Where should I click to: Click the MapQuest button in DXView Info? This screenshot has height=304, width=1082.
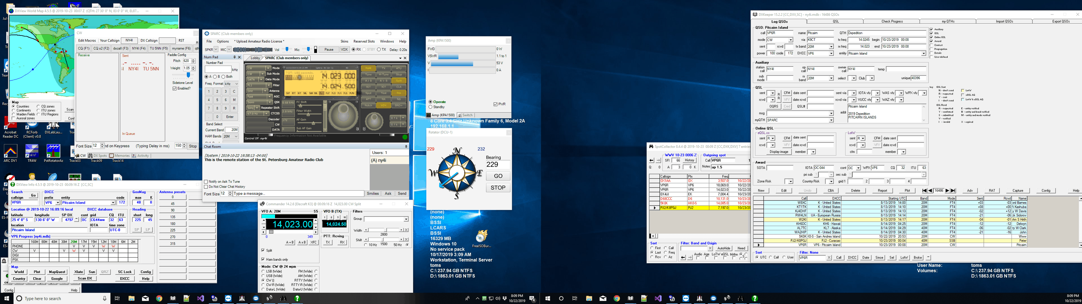click(57, 272)
